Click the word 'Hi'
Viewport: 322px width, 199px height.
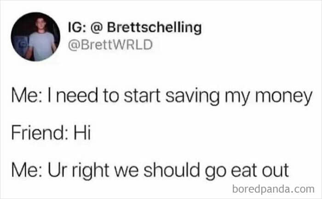(x=82, y=132)
